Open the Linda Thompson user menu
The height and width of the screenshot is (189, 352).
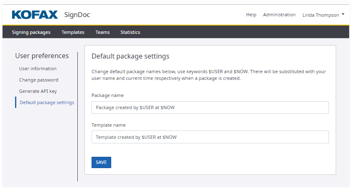(321, 15)
